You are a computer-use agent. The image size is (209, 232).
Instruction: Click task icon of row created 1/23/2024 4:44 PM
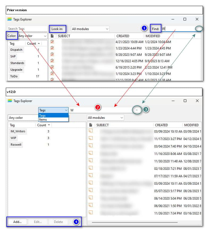(52, 48)
